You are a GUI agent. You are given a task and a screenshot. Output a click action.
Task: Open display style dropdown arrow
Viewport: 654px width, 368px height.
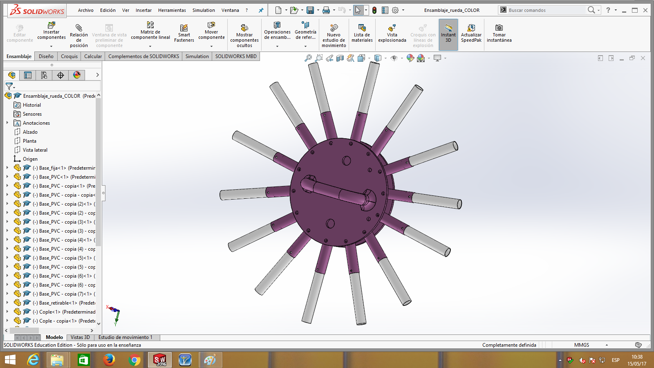tap(385, 58)
